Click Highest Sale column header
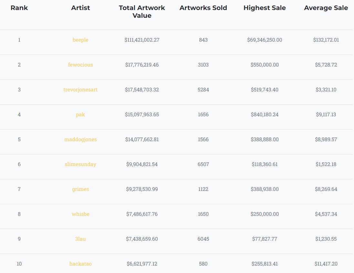354x273 pixels. click(x=265, y=8)
